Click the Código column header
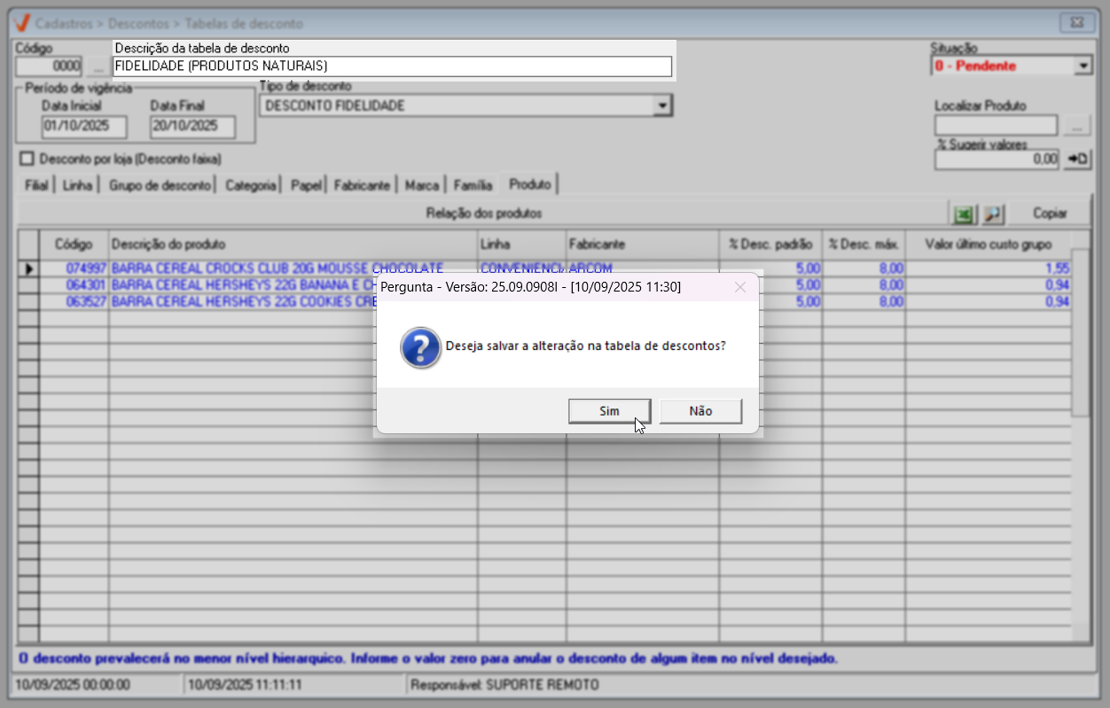The image size is (1110, 708). [x=74, y=244]
